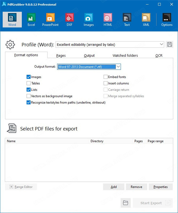
Task: Open the OCR tab
Action: point(159,55)
